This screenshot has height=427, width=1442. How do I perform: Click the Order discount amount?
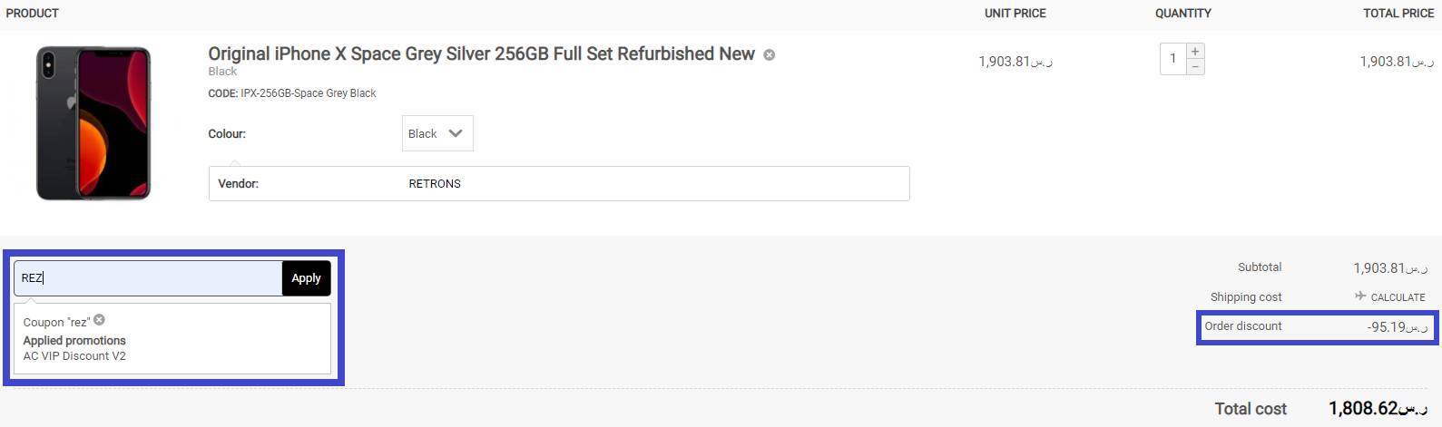1396,327
